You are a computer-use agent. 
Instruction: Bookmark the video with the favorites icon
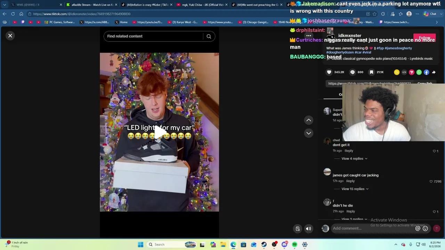(372, 72)
